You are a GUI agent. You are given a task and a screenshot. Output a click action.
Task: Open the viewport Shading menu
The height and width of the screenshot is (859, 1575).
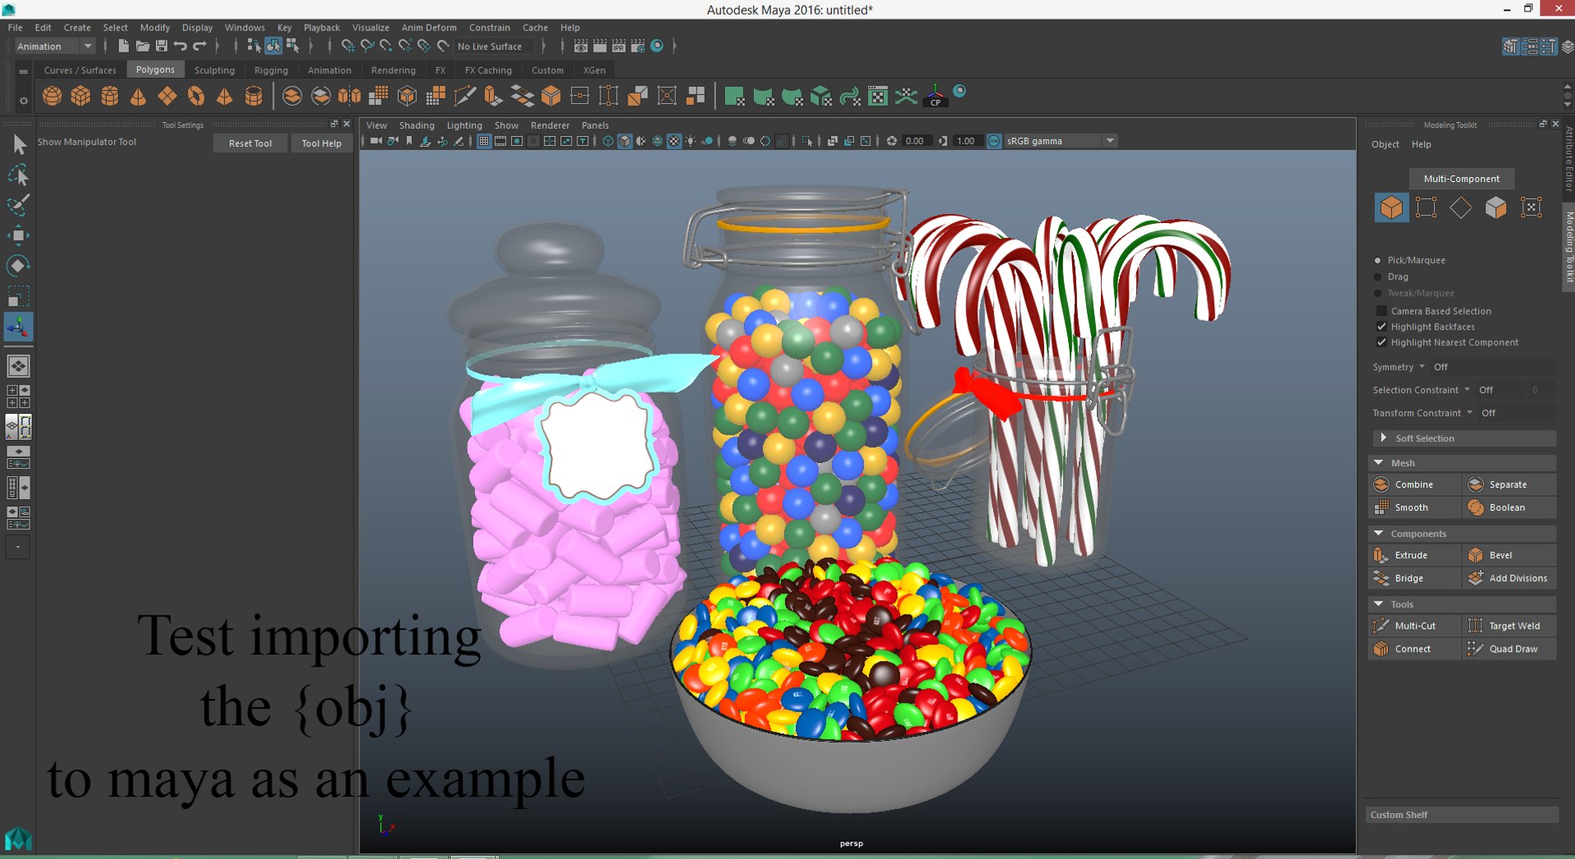[x=417, y=125]
